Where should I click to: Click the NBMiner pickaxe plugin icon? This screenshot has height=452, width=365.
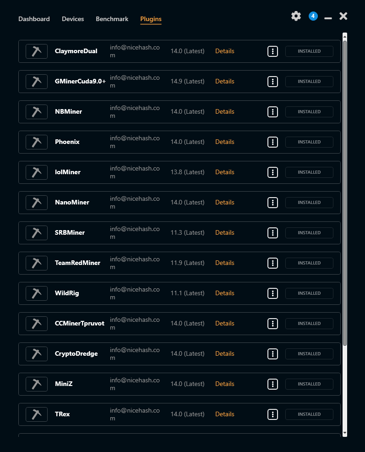click(37, 112)
